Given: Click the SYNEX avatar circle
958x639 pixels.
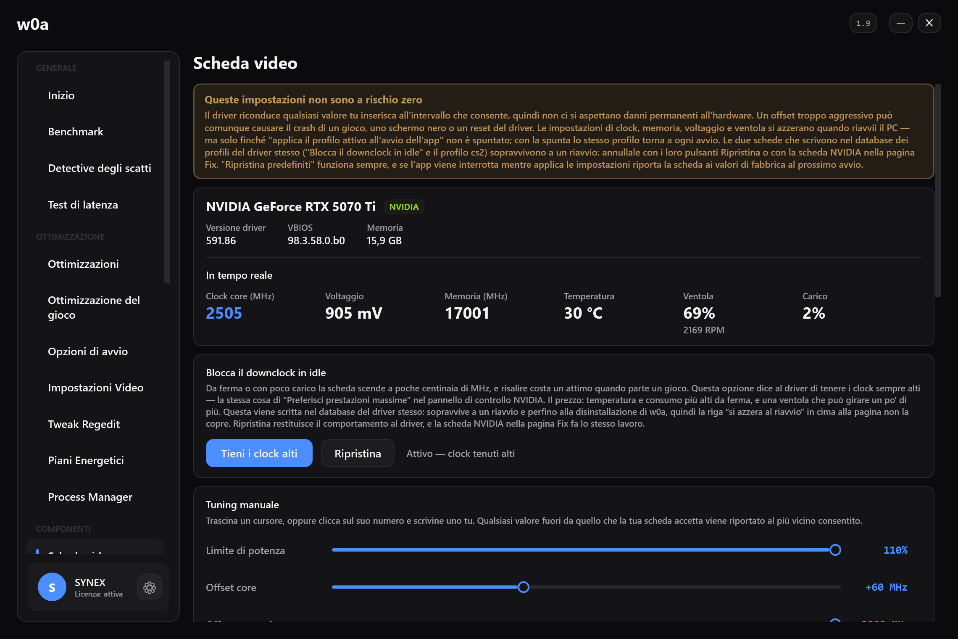Looking at the screenshot, I should pyautogui.click(x=52, y=587).
